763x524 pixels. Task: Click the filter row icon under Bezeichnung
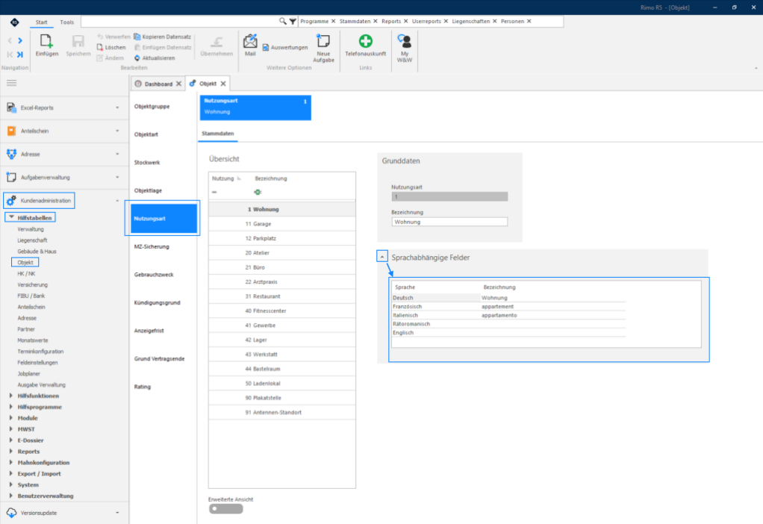258,192
